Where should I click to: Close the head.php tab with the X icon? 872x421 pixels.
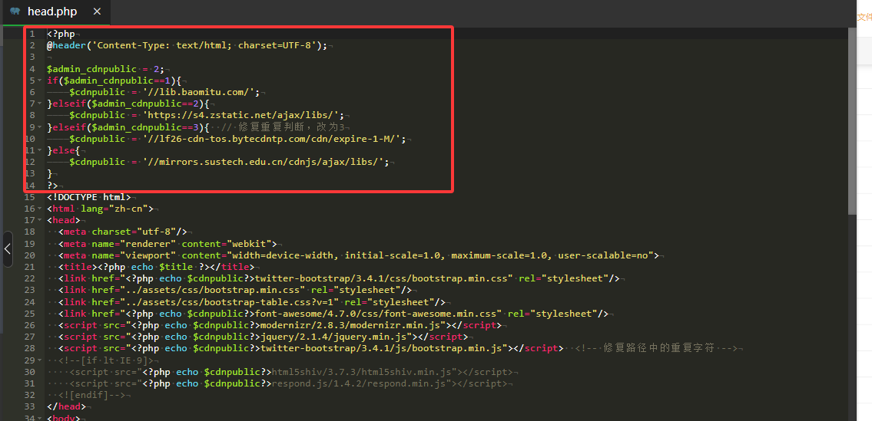(98, 11)
